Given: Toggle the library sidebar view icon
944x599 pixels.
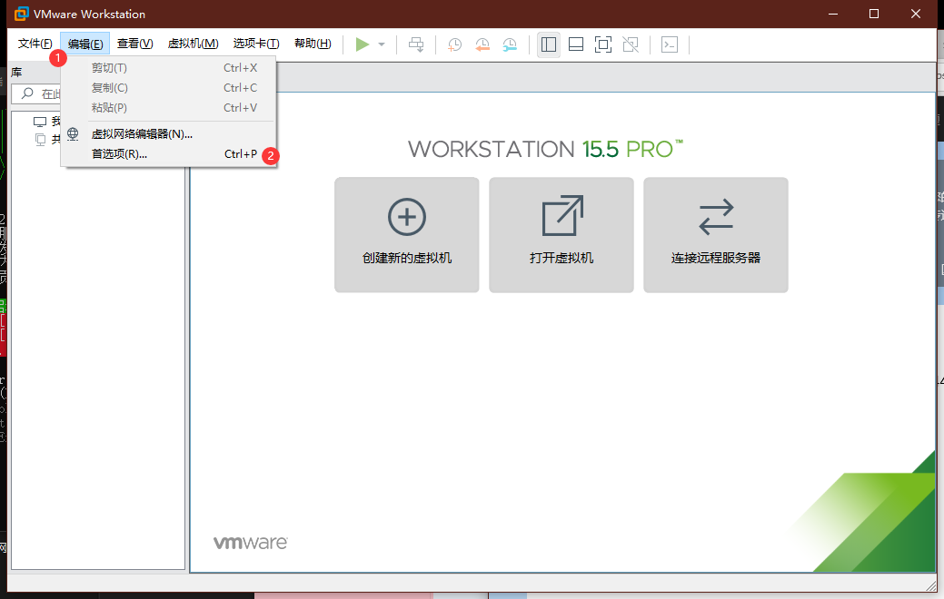Looking at the screenshot, I should (549, 44).
